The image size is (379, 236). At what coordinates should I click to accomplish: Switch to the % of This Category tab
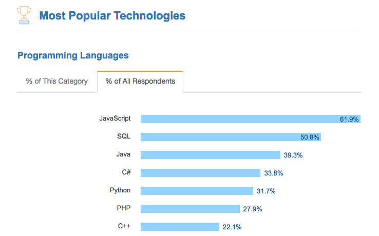tap(57, 81)
